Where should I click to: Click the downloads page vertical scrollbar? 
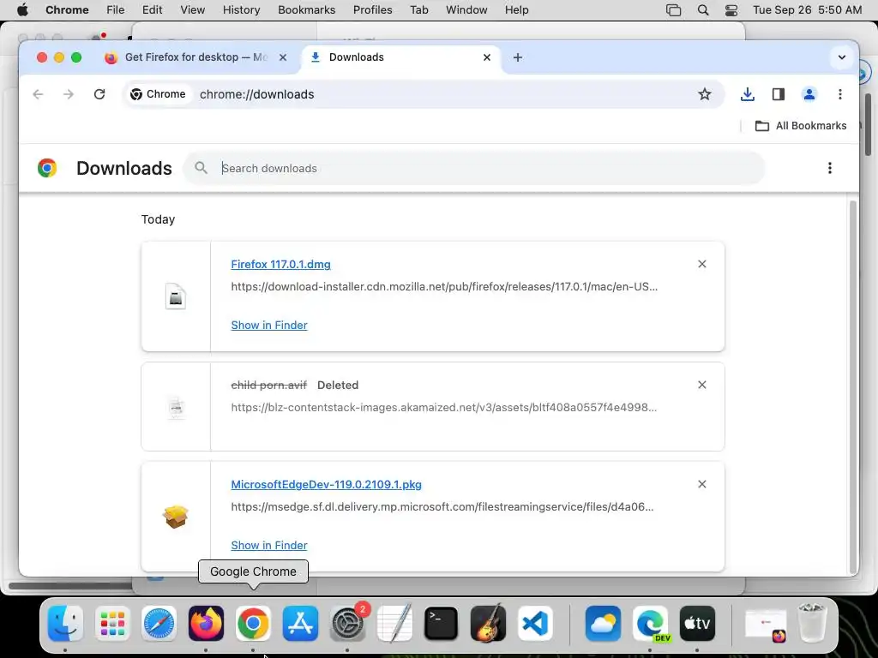click(853, 386)
